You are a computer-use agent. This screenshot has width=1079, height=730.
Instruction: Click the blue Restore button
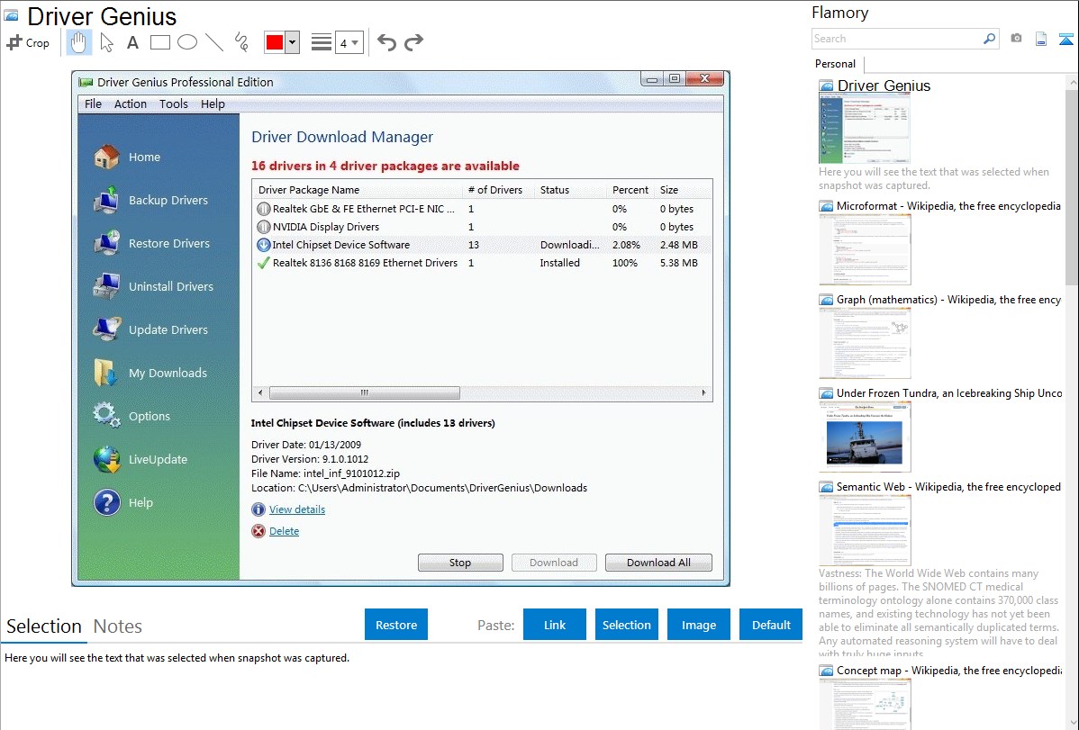point(396,624)
